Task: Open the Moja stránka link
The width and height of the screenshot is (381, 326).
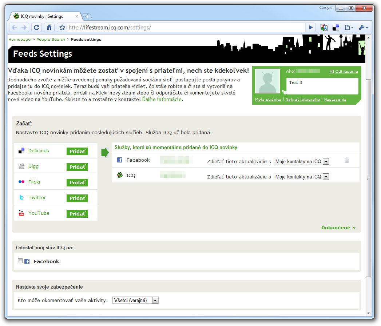Action: [x=268, y=100]
